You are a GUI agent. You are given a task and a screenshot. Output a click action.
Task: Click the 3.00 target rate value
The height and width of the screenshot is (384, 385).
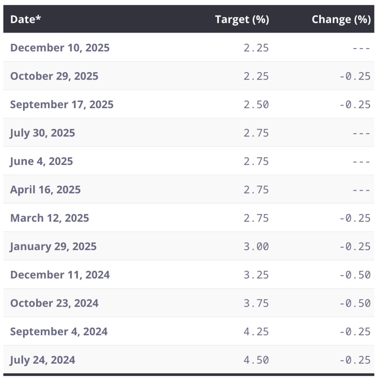[256, 246]
